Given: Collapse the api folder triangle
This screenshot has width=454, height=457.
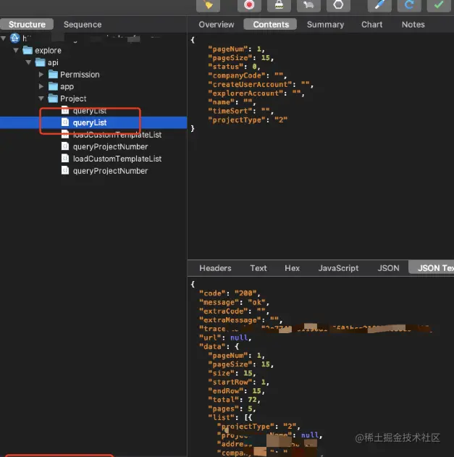Looking at the screenshot, I should (28, 62).
